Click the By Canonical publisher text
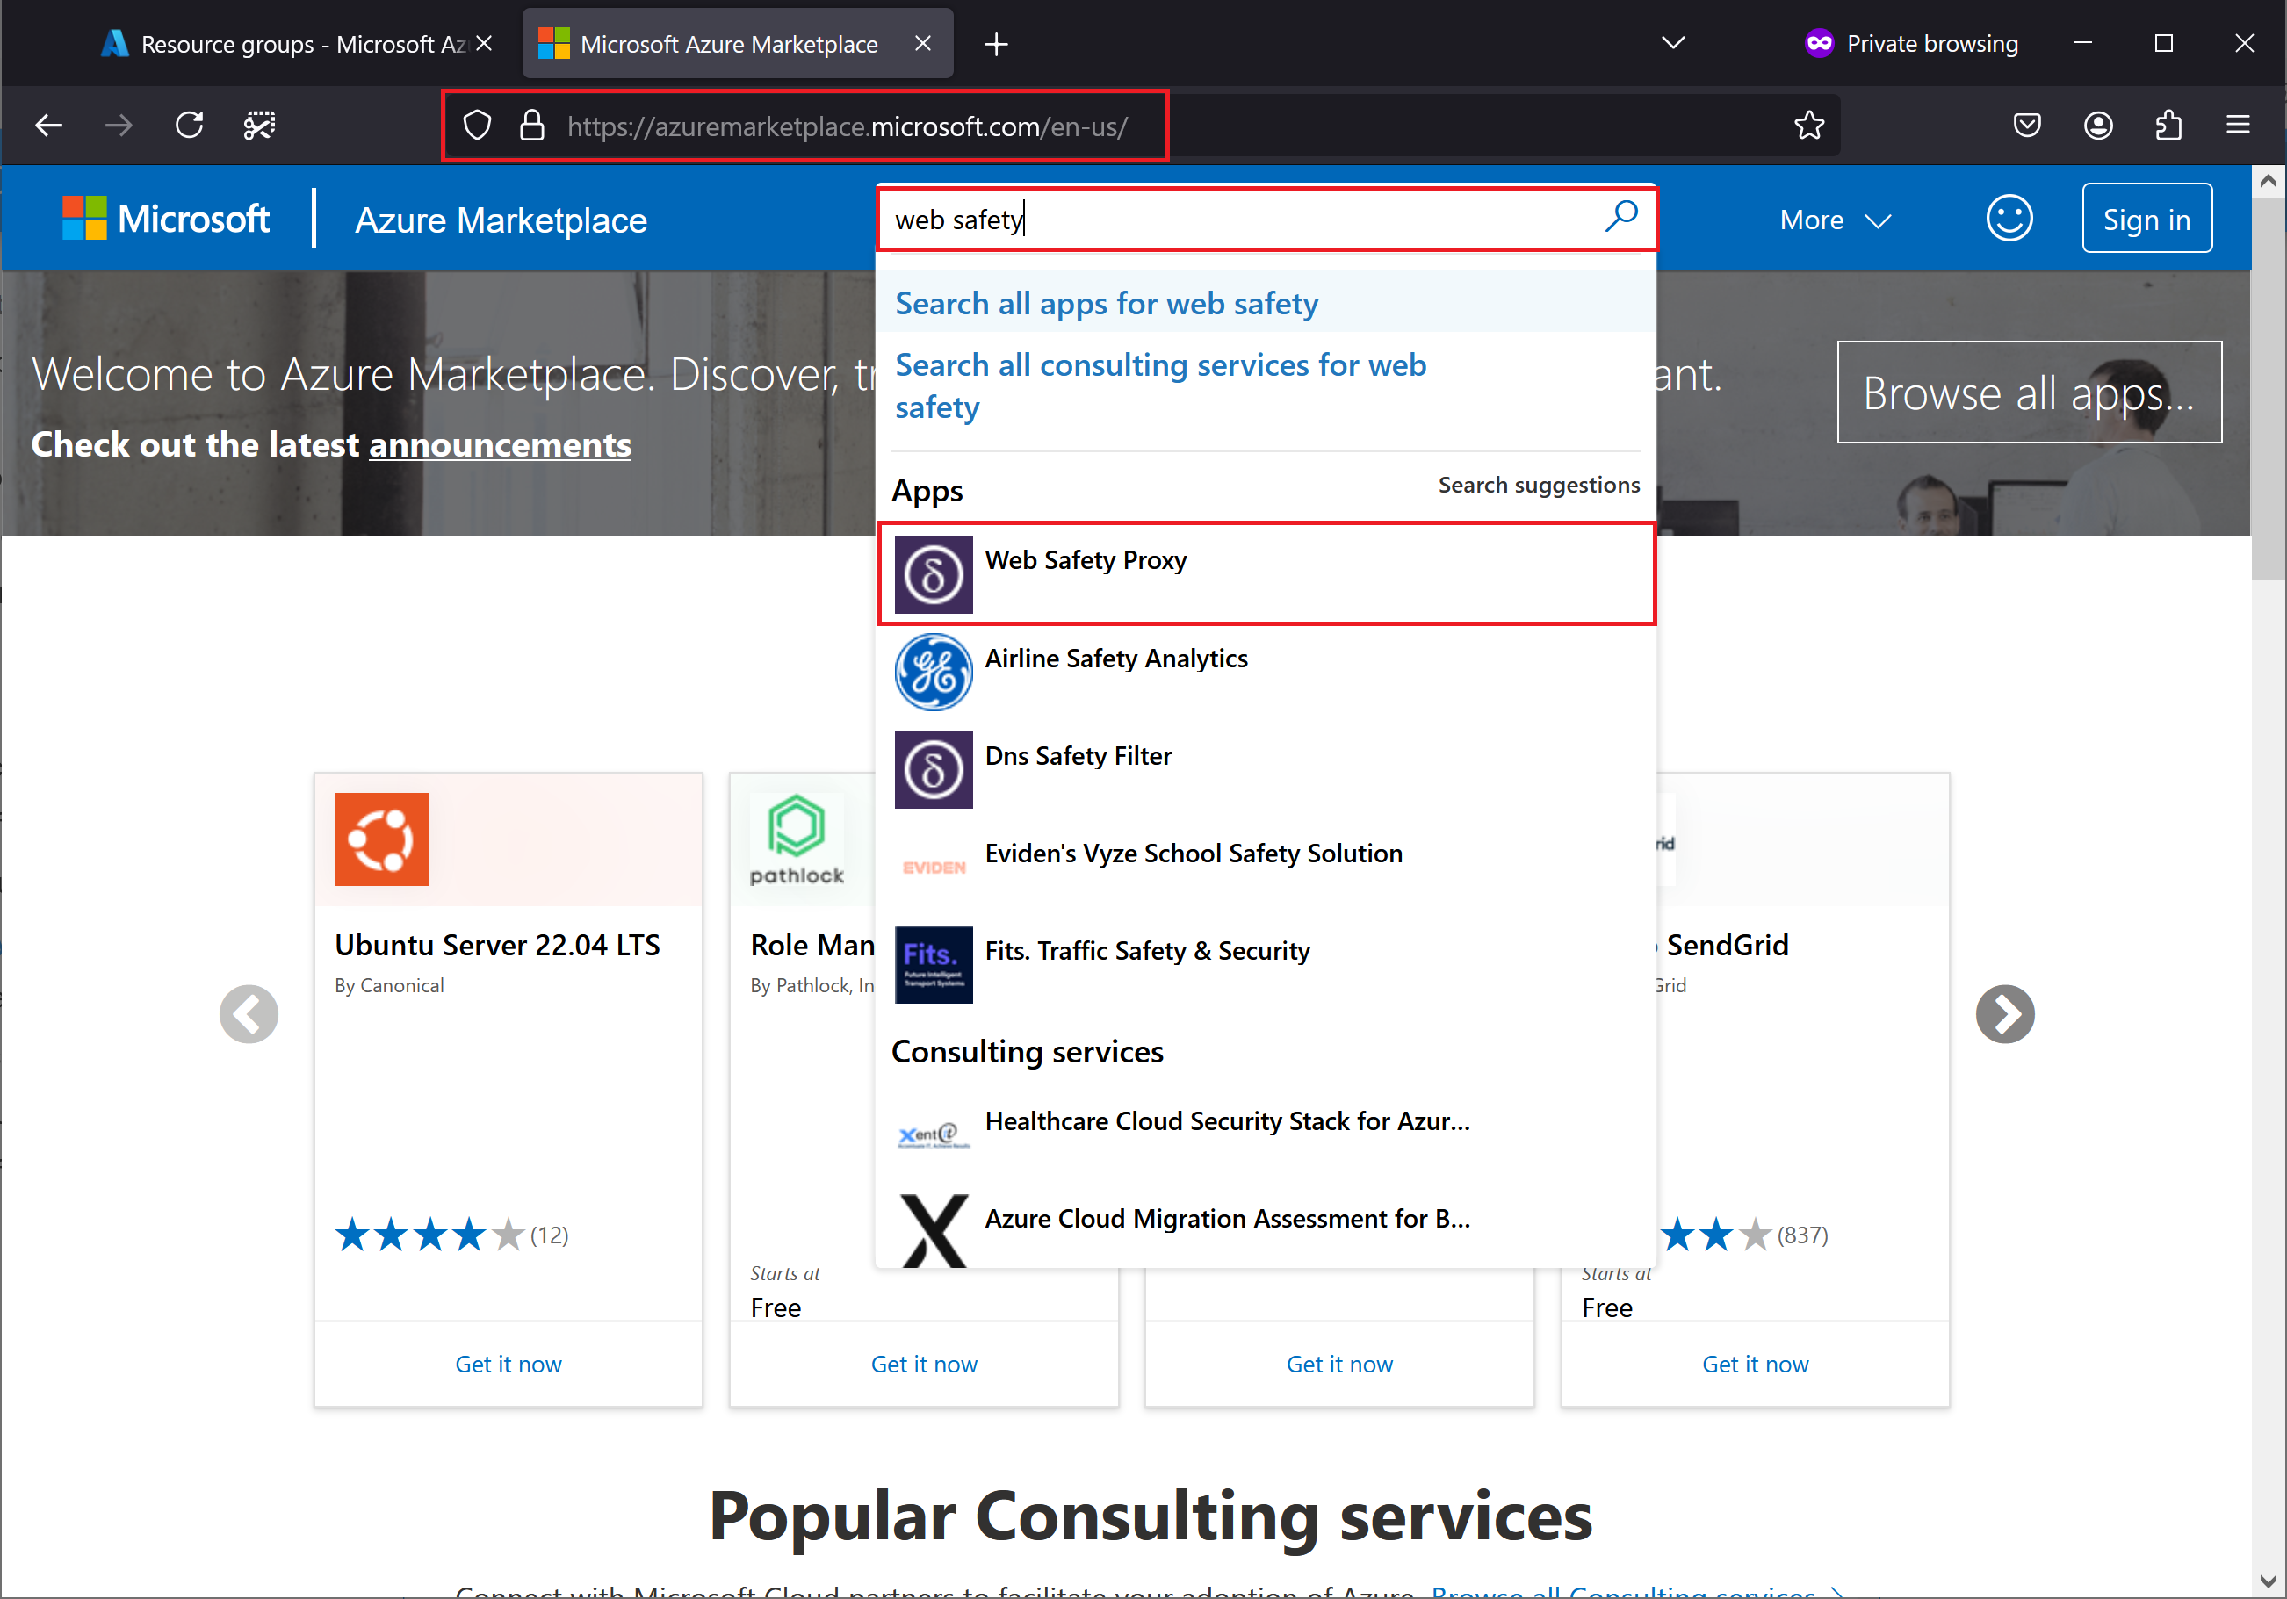 pos(388,986)
